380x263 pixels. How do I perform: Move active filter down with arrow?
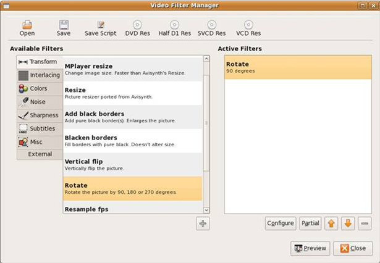pyautogui.click(x=348, y=223)
